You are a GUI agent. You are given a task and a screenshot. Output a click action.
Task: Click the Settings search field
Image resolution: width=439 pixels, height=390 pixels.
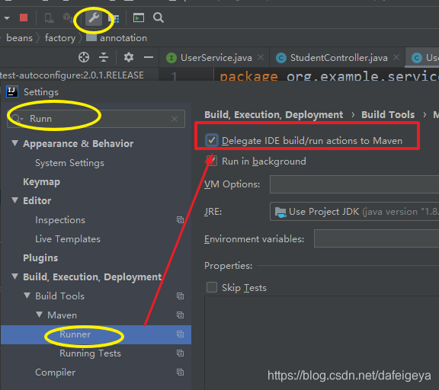coord(96,119)
